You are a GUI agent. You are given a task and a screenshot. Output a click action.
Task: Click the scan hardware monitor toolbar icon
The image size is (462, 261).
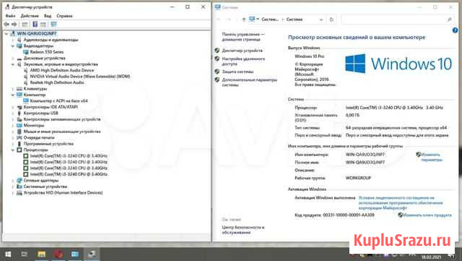(53, 25)
